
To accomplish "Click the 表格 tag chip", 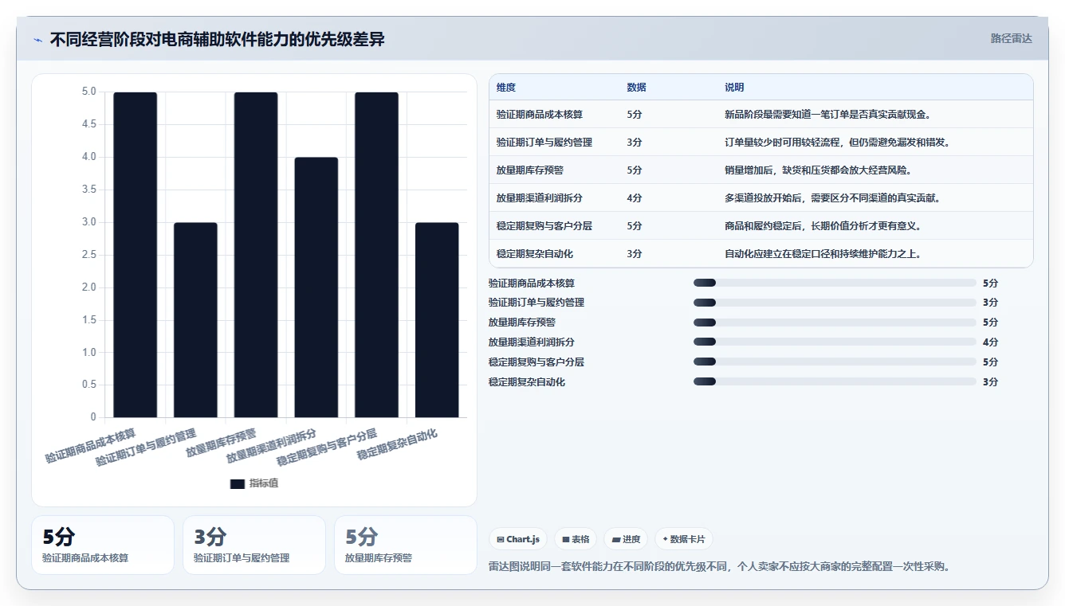I will (576, 539).
